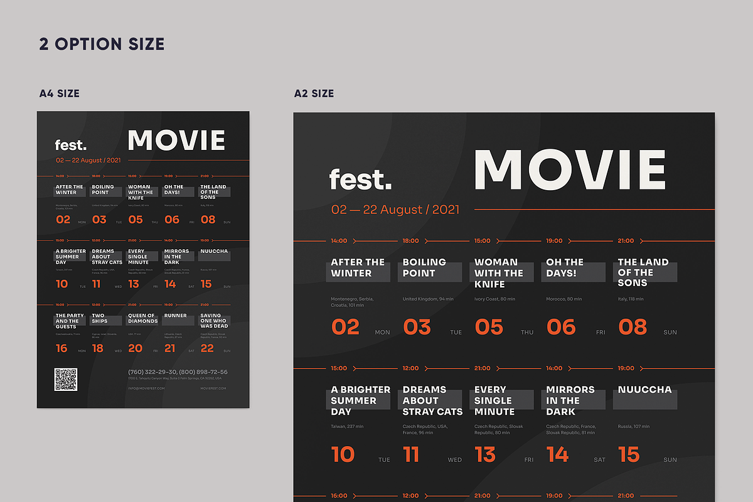Click the QR code on the A4 poster
The width and height of the screenshot is (753, 502).
66,380
